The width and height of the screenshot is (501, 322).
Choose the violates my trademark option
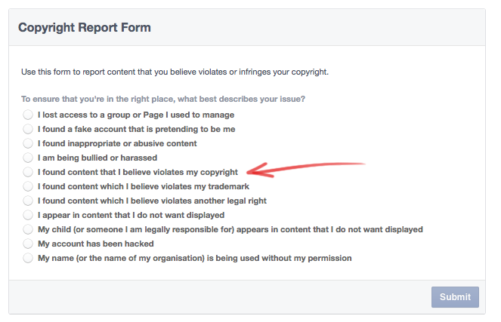coord(28,186)
